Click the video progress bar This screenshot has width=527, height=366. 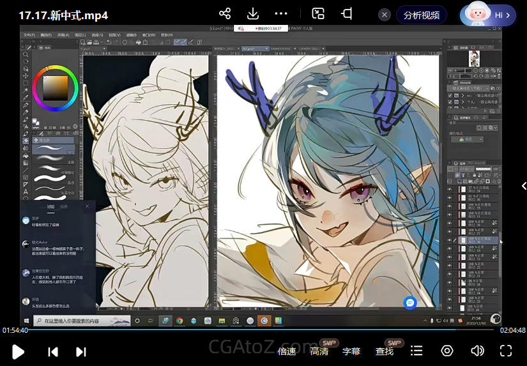[x=256, y=330]
